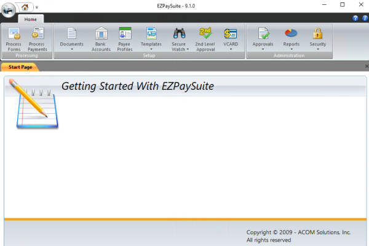369x246 pixels.
Task: Switch to the Home ribbon tab
Action: coord(30,20)
